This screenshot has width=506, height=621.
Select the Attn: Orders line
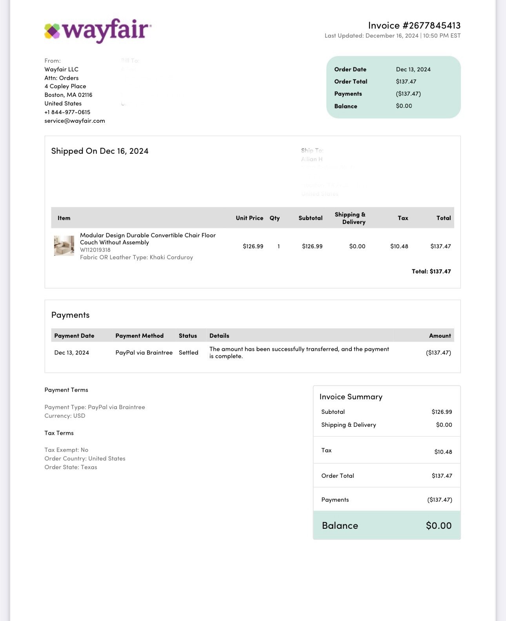[x=61, y=78]
